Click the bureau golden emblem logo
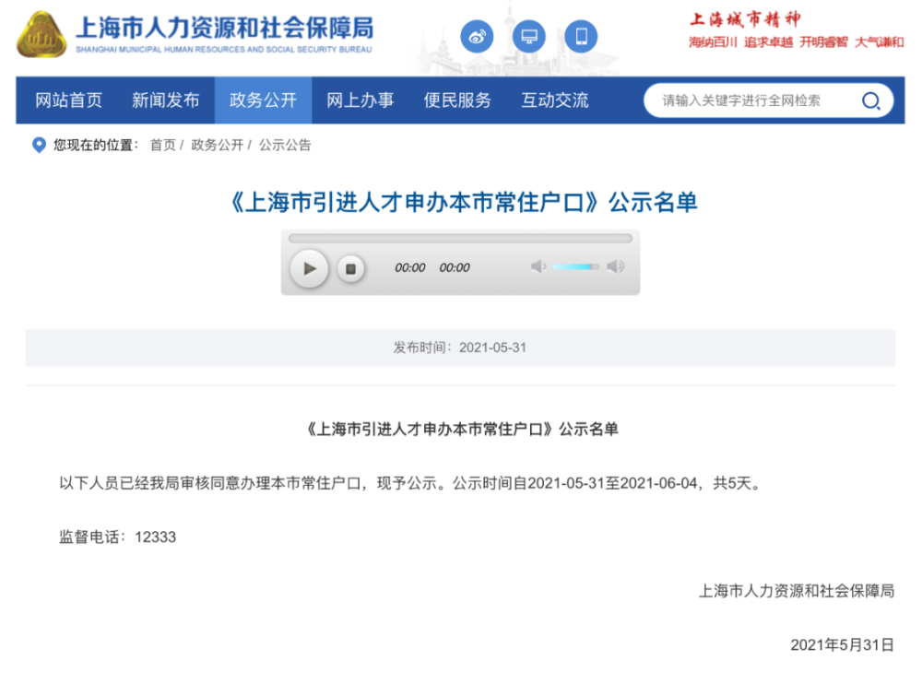 point(41,35)
